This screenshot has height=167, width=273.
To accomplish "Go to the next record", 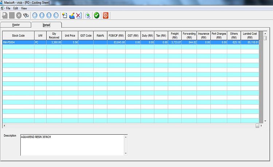I will (x=49, y=15).
